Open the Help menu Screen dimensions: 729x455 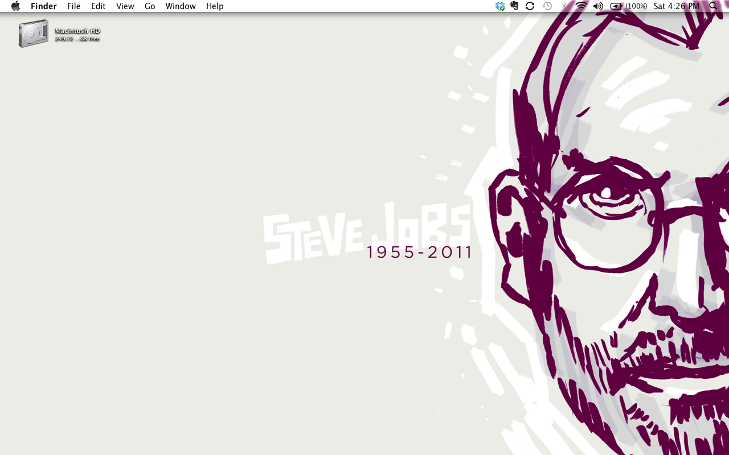pyautogui.click(x=215, y=6)
